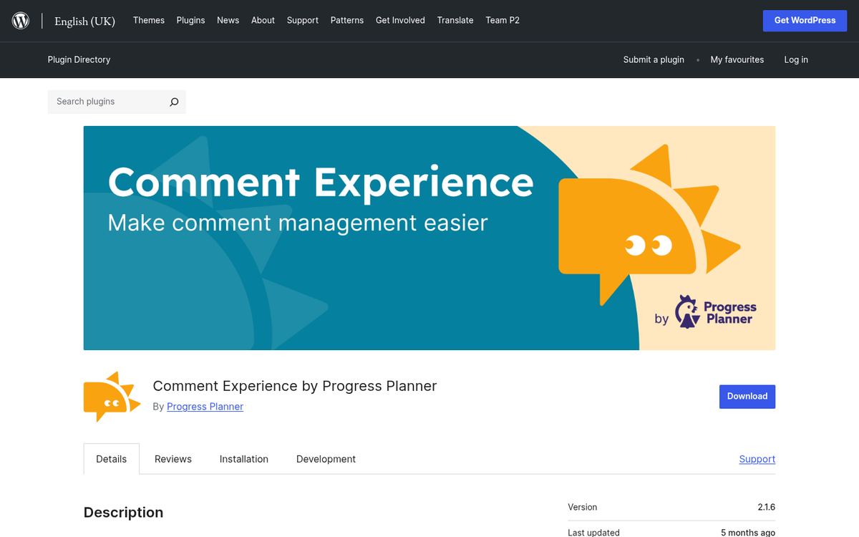Open the Development tab
This screenshot has width=859, height=537.
(326, 458)
